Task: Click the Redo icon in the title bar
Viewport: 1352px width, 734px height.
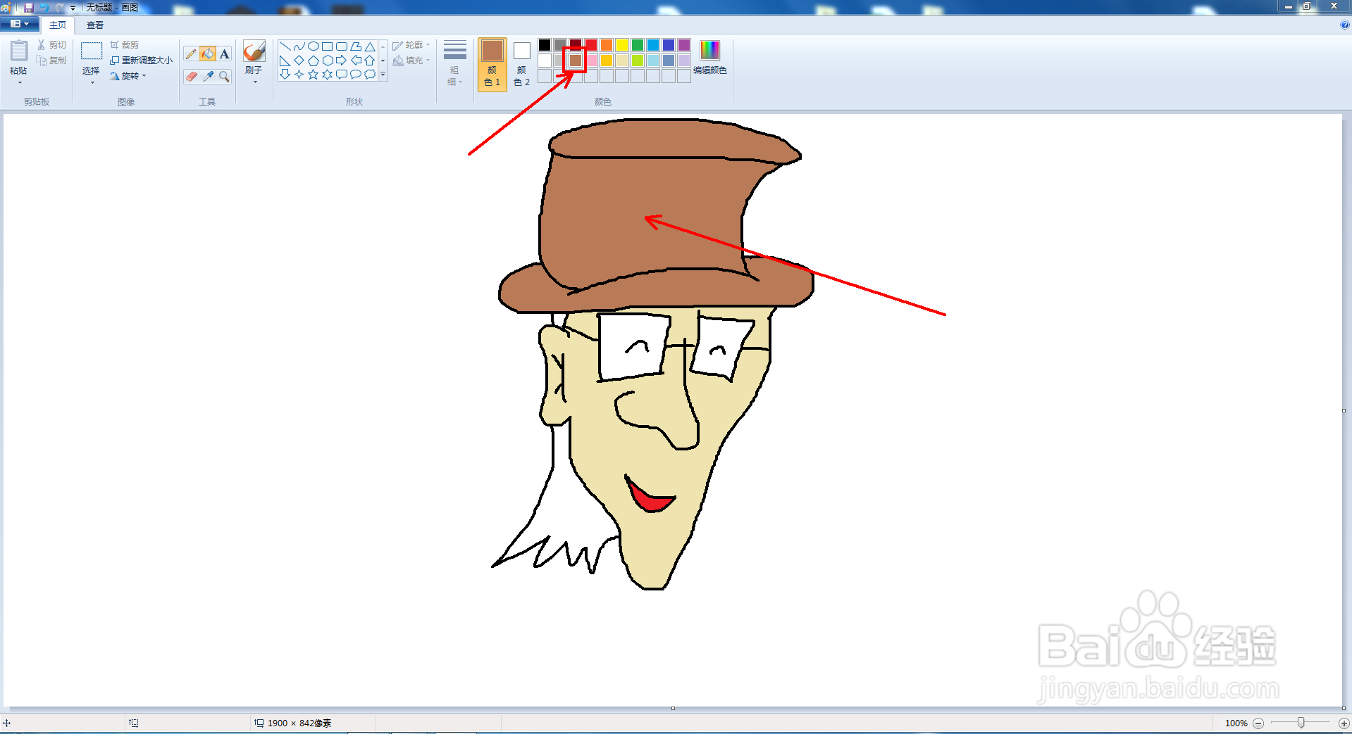Action: (59, 7)
